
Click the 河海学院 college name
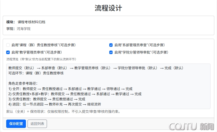pyautogui.click(x=23, y=29)
